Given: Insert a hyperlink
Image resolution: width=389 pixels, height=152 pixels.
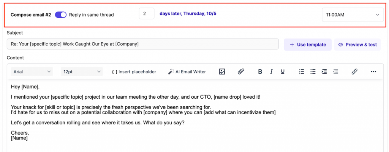Looking at the screenshot, I should point(354,71).
